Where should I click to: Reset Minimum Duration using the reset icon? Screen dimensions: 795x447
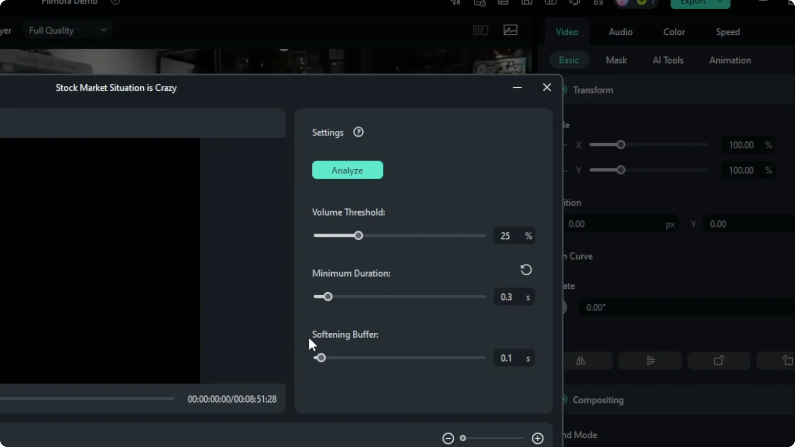[526, 269]
